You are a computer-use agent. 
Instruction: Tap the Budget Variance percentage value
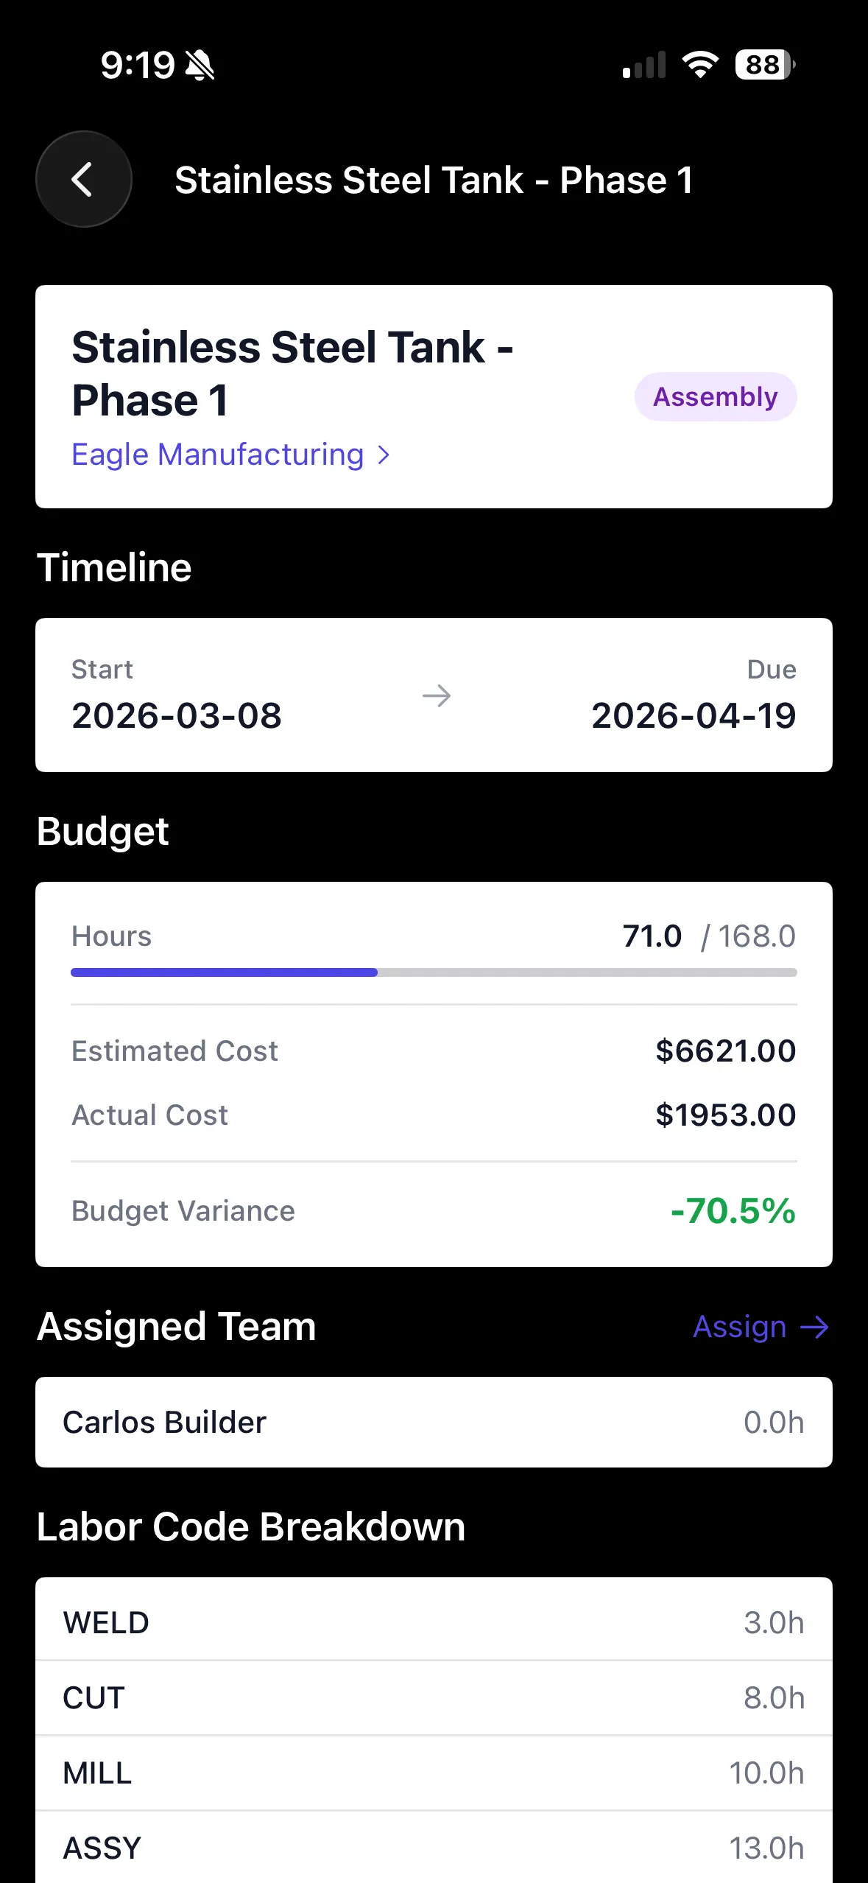pyautogui.click(x=733, y=1210)
